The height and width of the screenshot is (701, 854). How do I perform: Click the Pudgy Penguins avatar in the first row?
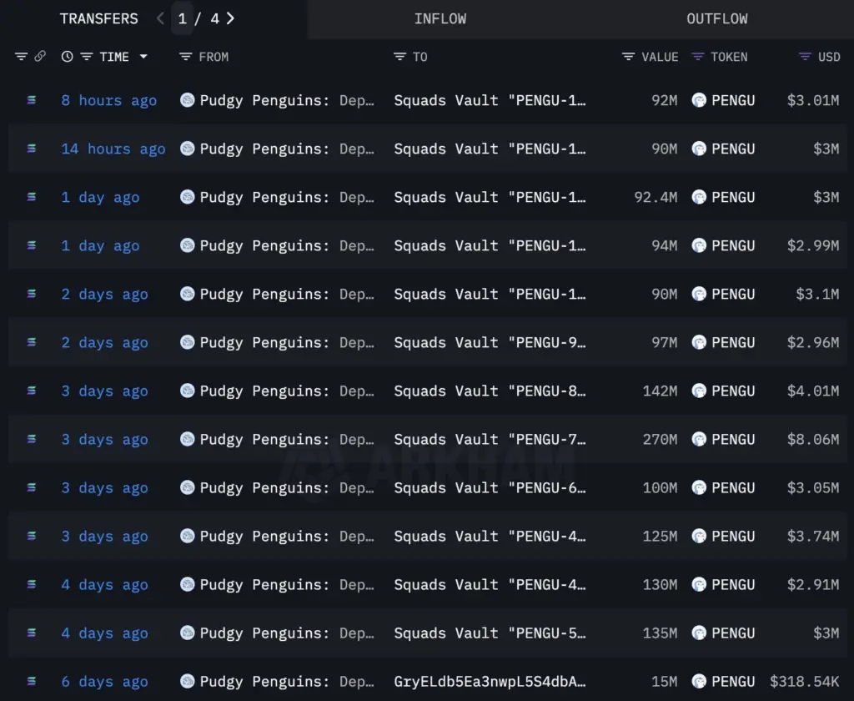click(x=187, y=100)
